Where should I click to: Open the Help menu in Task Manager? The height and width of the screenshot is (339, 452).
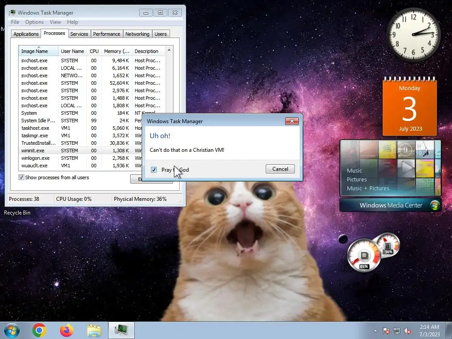(72, 22)
